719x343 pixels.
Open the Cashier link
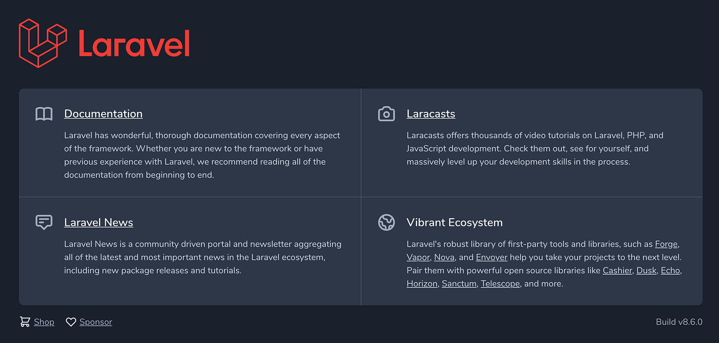tap(617, 270)
